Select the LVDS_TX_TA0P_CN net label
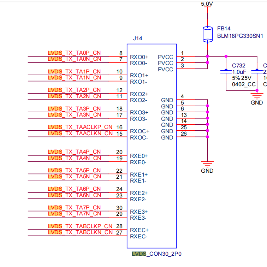This screenshot has width=267, height=267. point(74,53)
